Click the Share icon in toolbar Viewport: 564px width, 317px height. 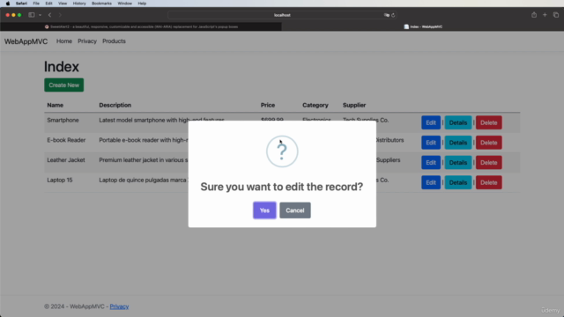click(534, 15)
